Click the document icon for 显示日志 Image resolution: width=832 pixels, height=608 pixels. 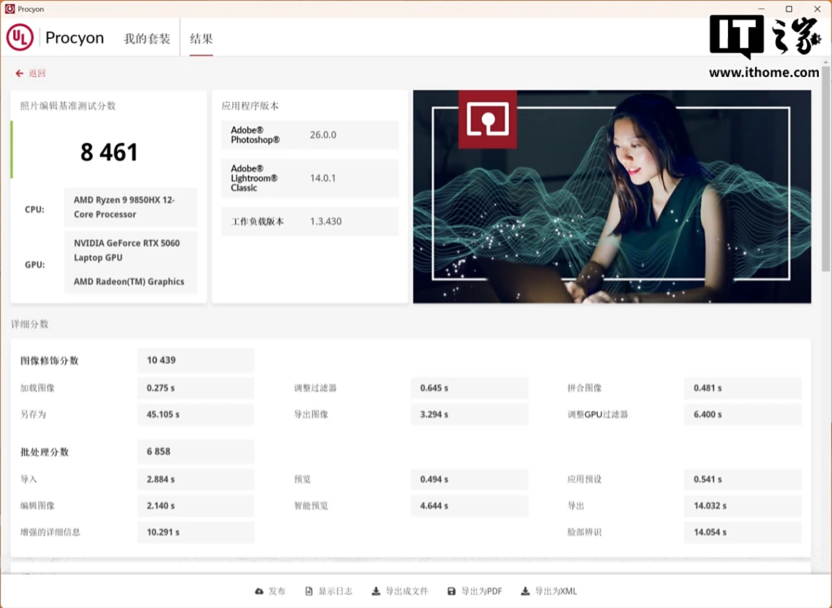coord(309,591)
